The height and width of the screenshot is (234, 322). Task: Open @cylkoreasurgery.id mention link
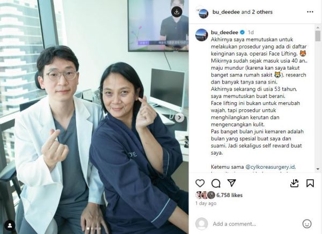point(271,167)
